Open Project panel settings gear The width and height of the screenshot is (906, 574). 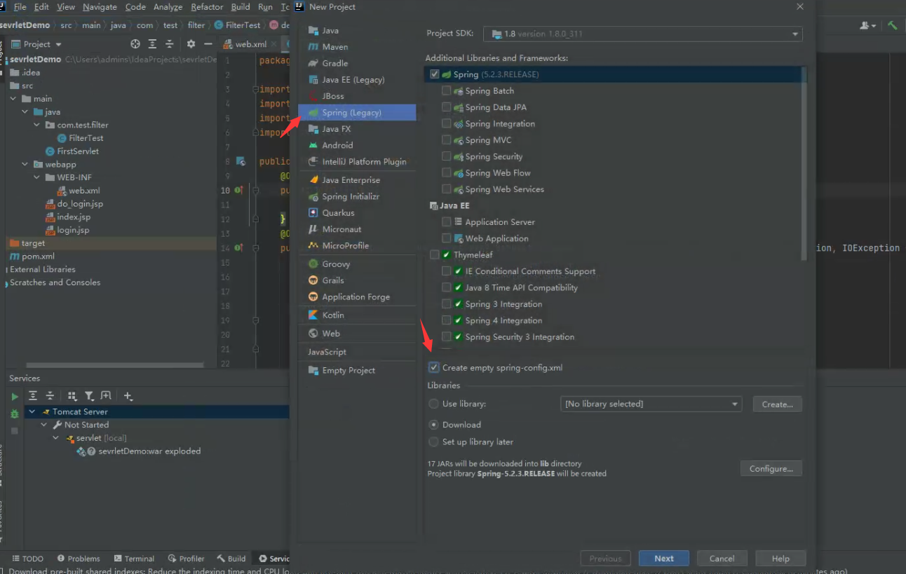coord(191,44)
